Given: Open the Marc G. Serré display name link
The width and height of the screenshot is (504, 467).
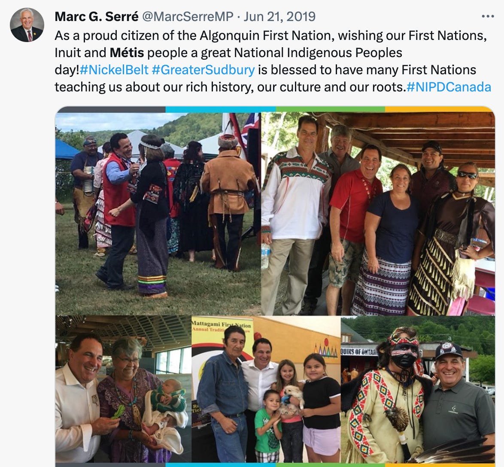Looking at the screenshot, I should (97, 17).
